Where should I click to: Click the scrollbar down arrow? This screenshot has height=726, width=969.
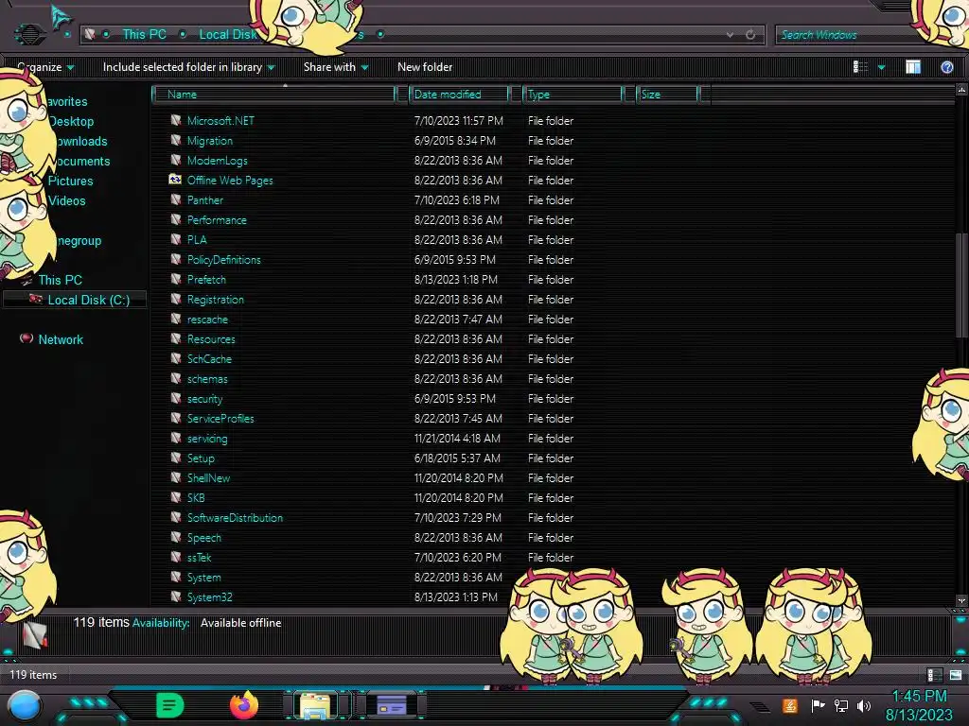point(961,600)
